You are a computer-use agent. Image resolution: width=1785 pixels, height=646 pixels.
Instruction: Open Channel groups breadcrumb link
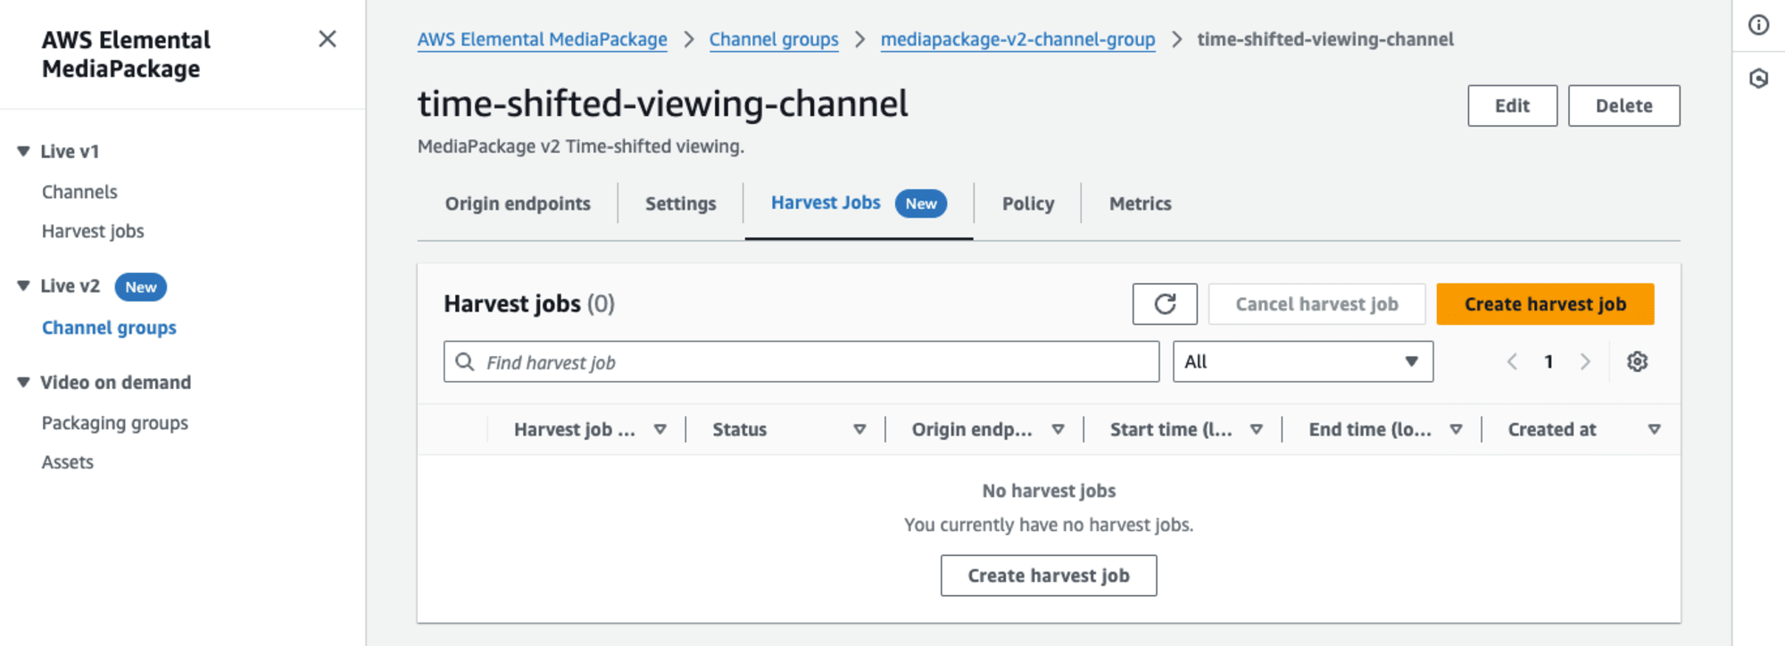(774, 39)
